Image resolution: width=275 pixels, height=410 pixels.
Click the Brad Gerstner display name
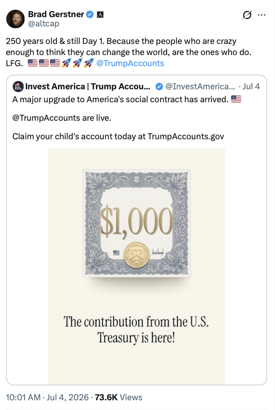tap(56, 14)
